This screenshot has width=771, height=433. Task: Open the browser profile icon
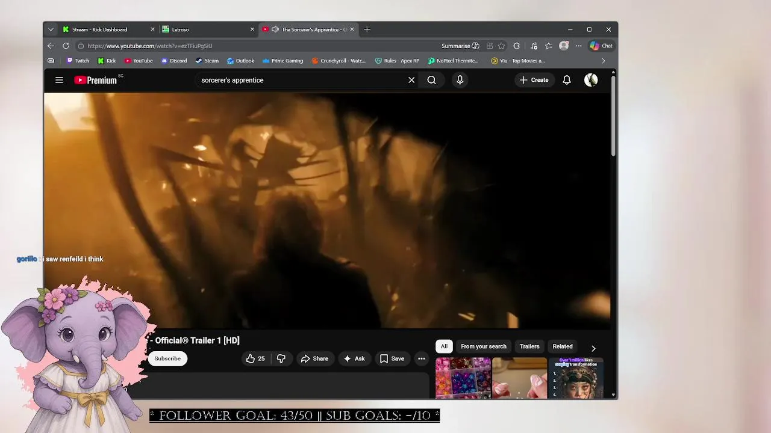point(564,46)
